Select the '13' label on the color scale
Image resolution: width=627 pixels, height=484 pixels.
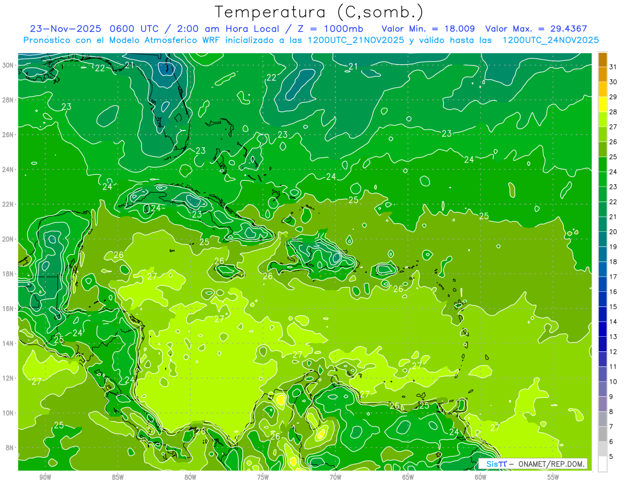coord(613,337)
